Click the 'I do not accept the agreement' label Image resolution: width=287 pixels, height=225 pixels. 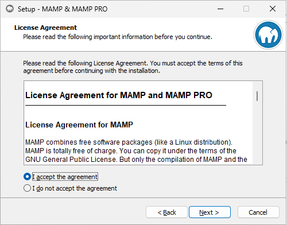coord(75,188)
